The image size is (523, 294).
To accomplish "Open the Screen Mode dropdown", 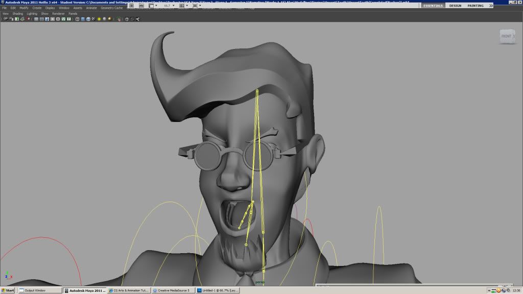I will tap(197, 6).
